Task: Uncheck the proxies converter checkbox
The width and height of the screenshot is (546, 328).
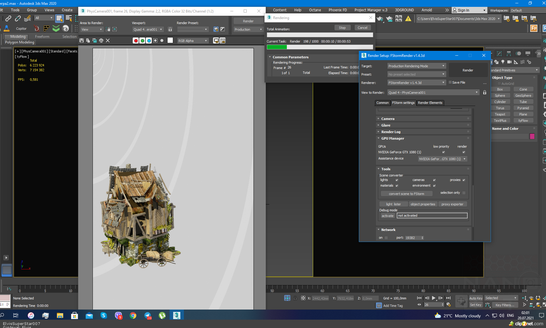Action: (x=464, y=180)
